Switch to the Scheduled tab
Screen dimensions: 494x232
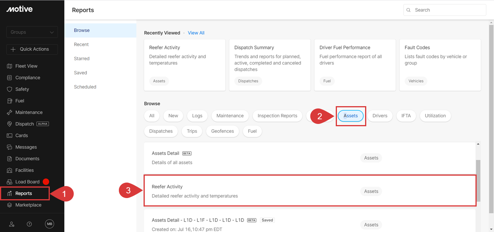(85, 87)
